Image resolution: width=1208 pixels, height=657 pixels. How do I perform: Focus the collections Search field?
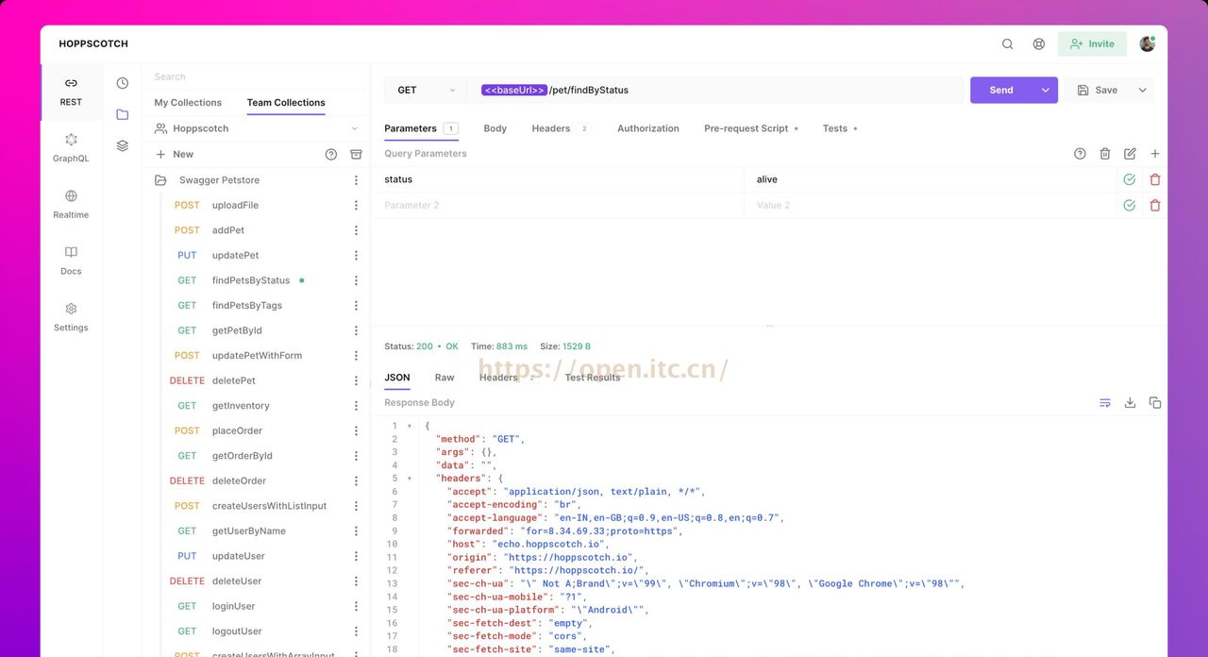pyautogui.click(x=255, y=76)
